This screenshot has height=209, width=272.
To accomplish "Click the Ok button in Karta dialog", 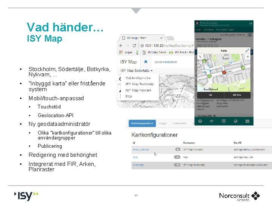I will (x=210, y=95).
